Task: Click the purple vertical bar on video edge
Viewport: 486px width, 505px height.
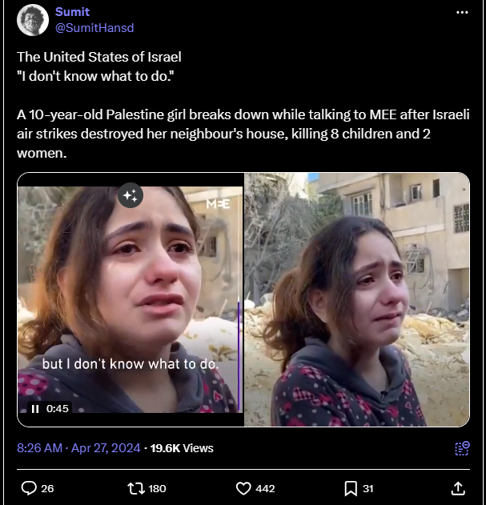Action: click(x=239, y=352)
